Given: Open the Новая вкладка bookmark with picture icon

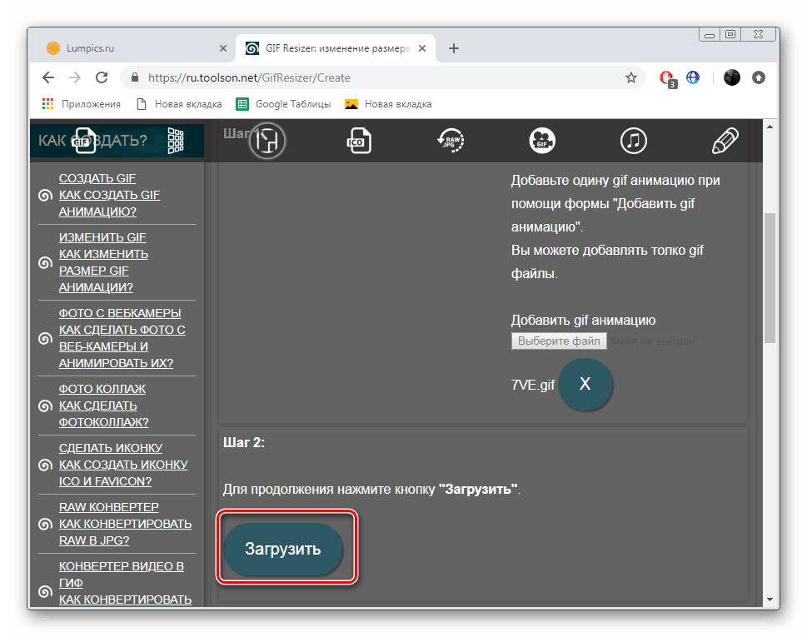Looking at the screenshot, I should point(388,104).
